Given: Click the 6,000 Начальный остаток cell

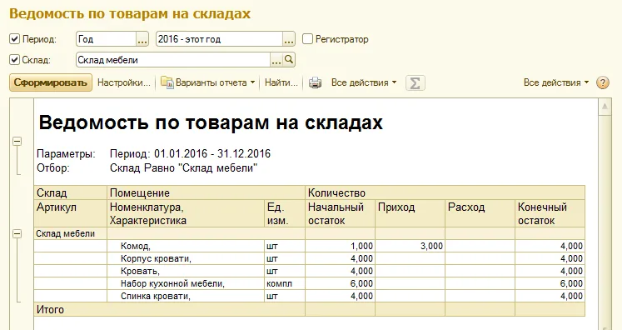Looking at the screenshot, I should click(x=340, y=283).
